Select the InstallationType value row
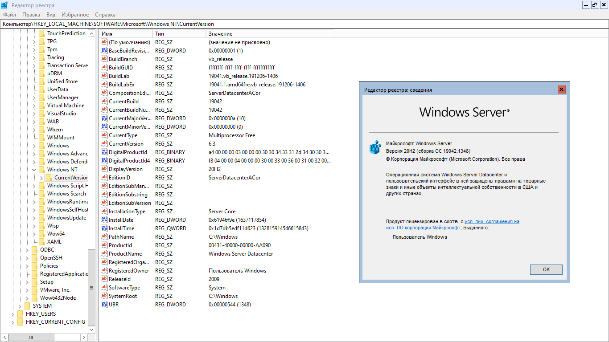This screenshot has width=609, height=342. pyautogui.click(x=216, y=212)
